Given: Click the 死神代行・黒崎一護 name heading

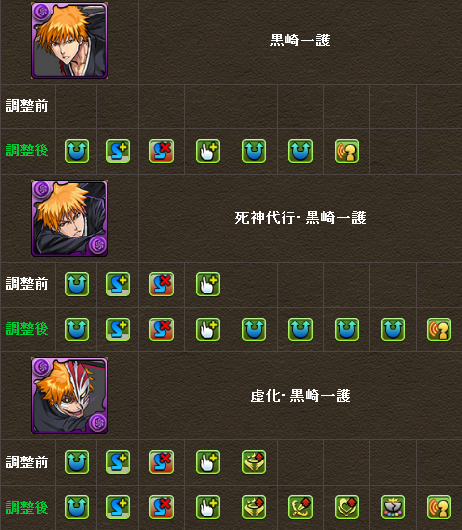Looking at the screenshot, I should point(300,218).
